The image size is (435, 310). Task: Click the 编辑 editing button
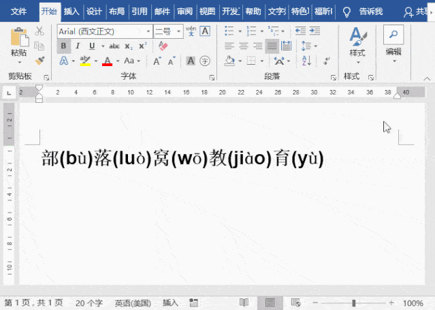393,43
